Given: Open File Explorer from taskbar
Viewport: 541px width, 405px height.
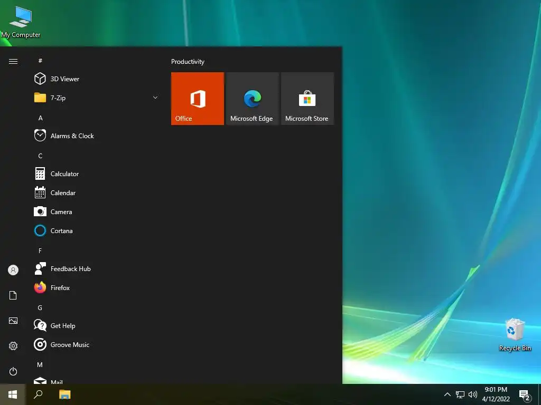Looking at the screenshot, I should (64, 394).
